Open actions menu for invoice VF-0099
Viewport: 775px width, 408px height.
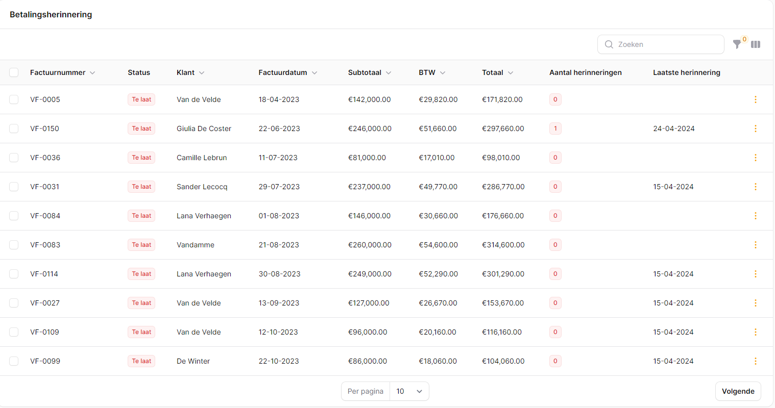point(756,361)
